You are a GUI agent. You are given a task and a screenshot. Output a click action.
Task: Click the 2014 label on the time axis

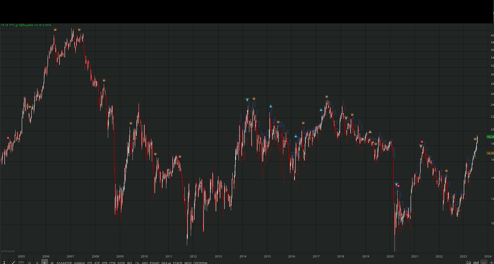(243, 256)
